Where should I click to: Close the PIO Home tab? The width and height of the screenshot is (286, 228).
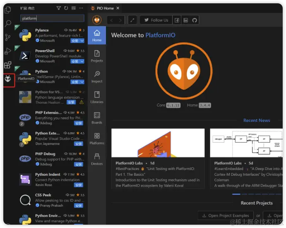point(118,8)
